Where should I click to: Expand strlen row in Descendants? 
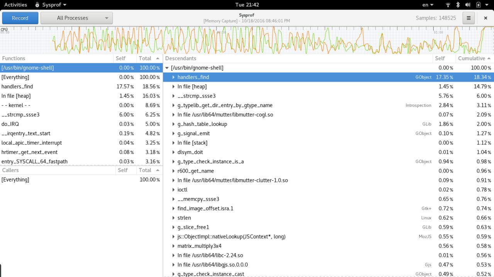tap(173, 218)
